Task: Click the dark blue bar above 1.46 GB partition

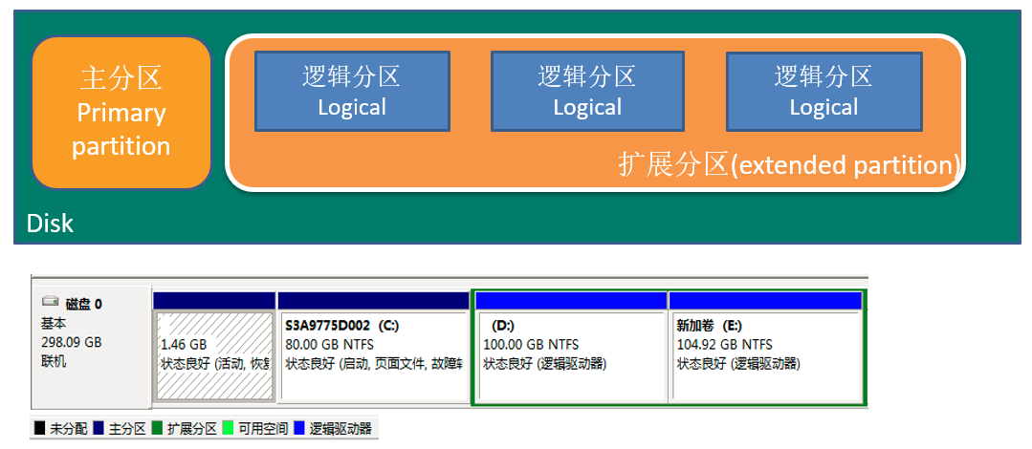Action: coord(214,300)
